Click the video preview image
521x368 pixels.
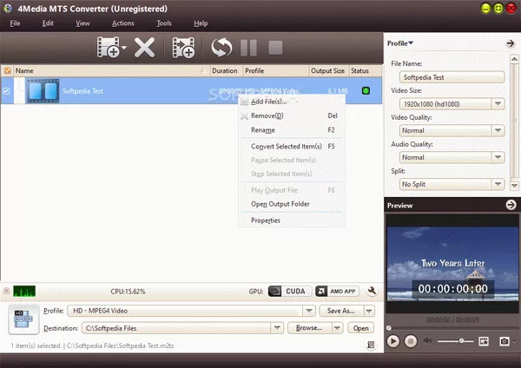click(452, 264)
